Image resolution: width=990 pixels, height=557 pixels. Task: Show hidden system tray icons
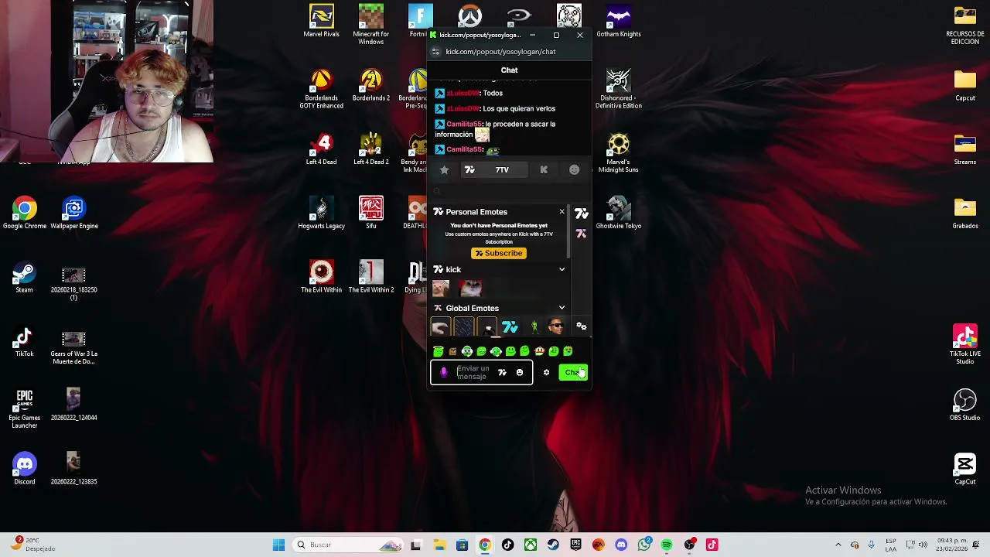pos(838,545)
